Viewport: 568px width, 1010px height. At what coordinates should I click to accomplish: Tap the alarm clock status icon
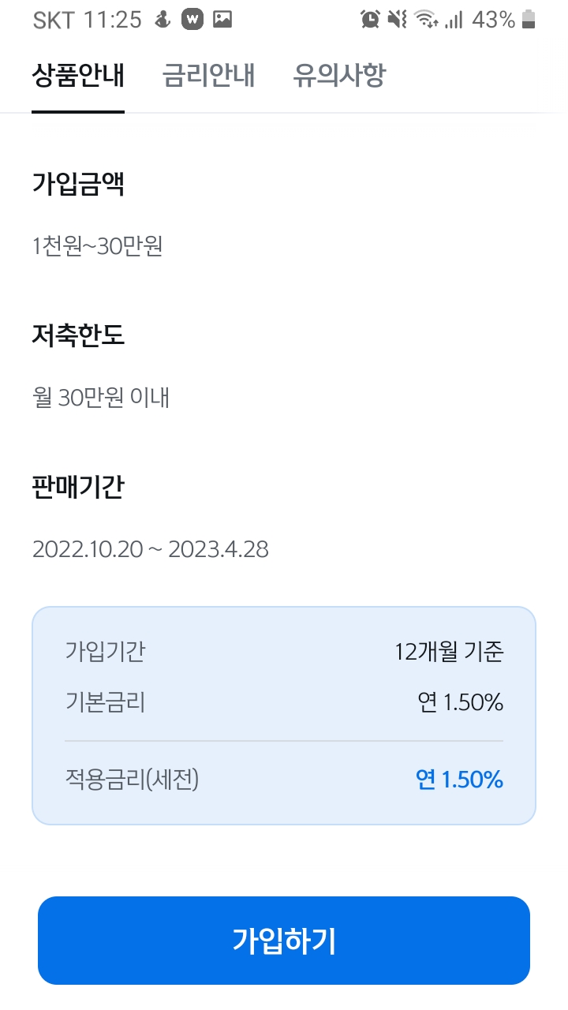tap(370, 20)
